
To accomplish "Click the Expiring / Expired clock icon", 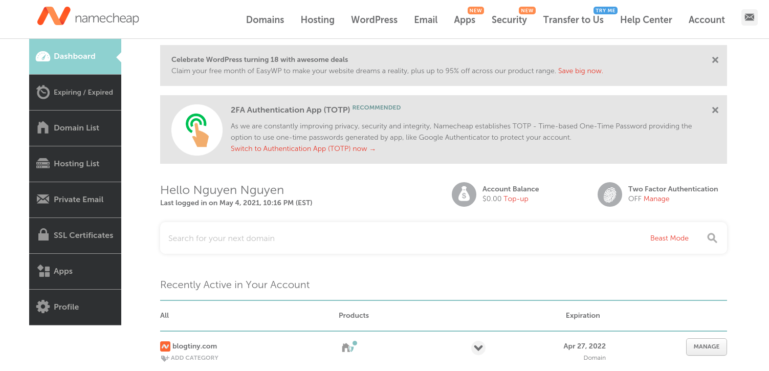I will click(43, 92).
